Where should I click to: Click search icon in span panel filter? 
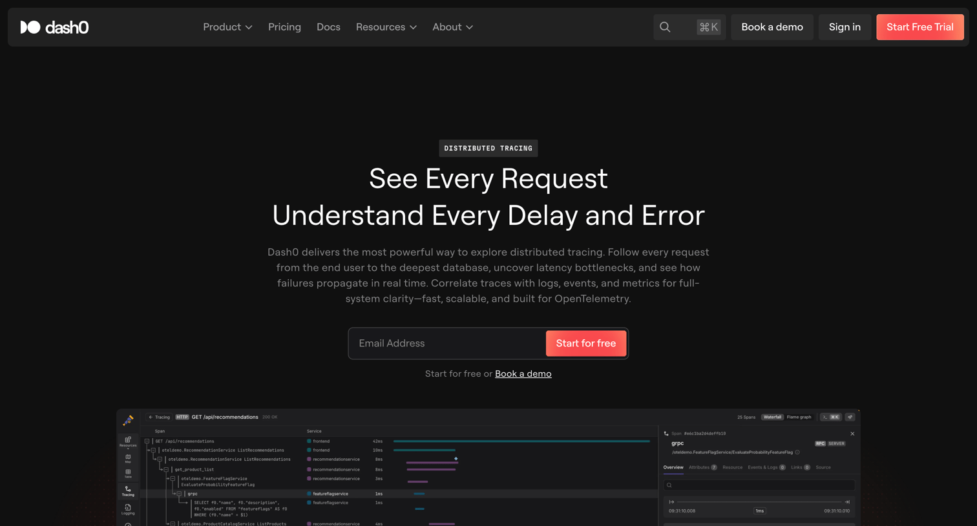[669, 485]
